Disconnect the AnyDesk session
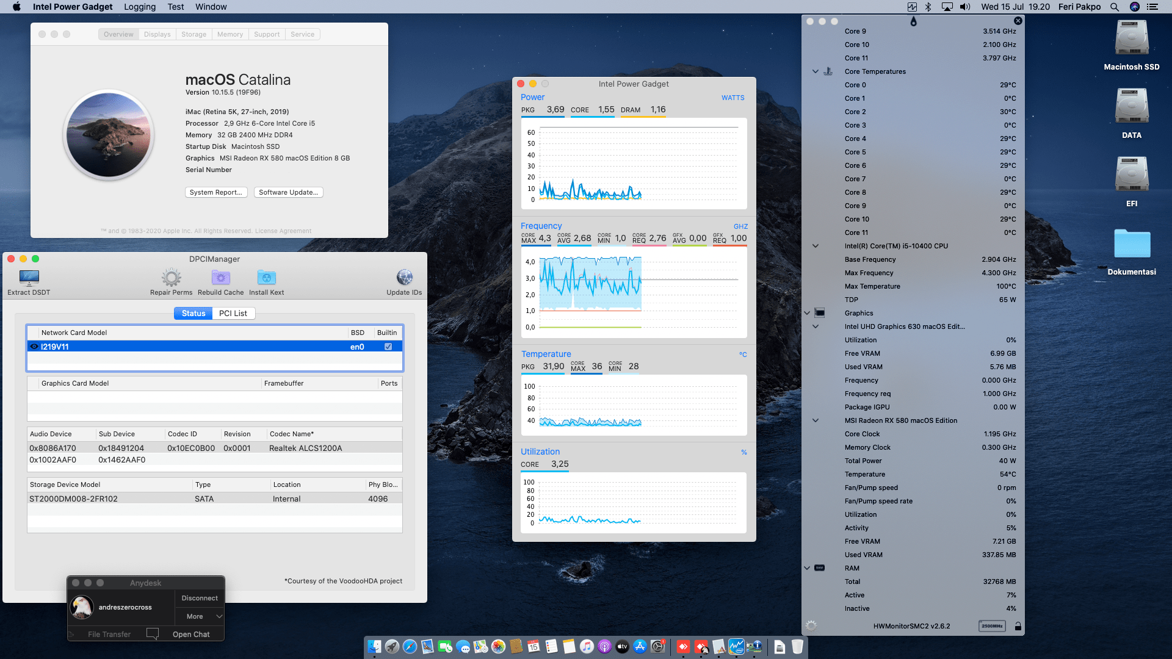The image size is (1172, 659). tap(199, 598)
